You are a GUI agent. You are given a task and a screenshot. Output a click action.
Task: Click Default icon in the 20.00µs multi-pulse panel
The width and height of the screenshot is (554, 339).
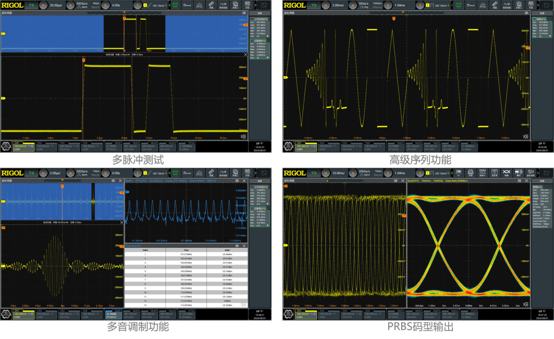(187, 5)
